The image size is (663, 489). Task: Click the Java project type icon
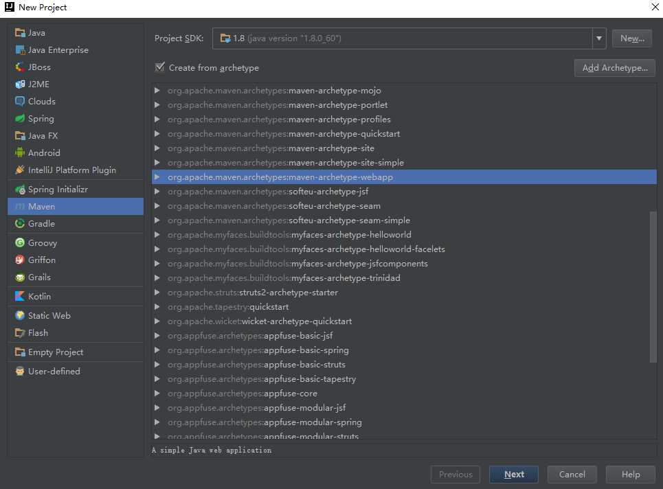pos(20,32)
